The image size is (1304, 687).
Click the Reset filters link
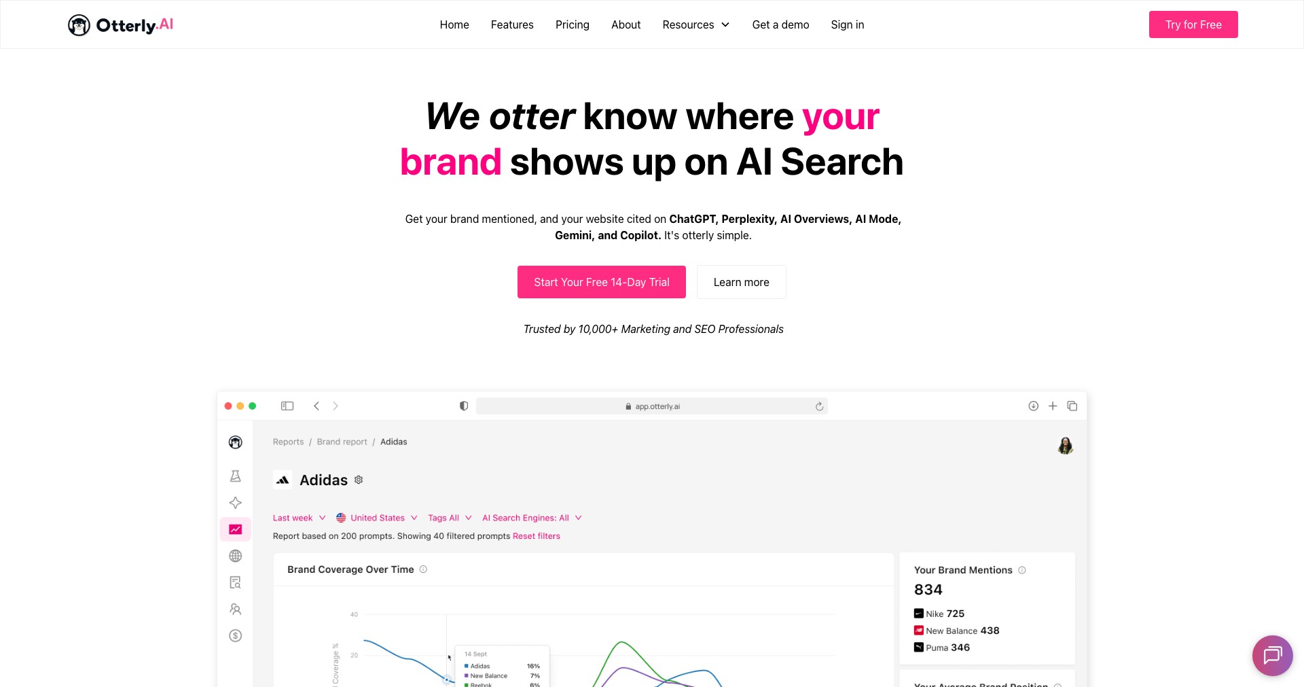[x=537, y=536]
